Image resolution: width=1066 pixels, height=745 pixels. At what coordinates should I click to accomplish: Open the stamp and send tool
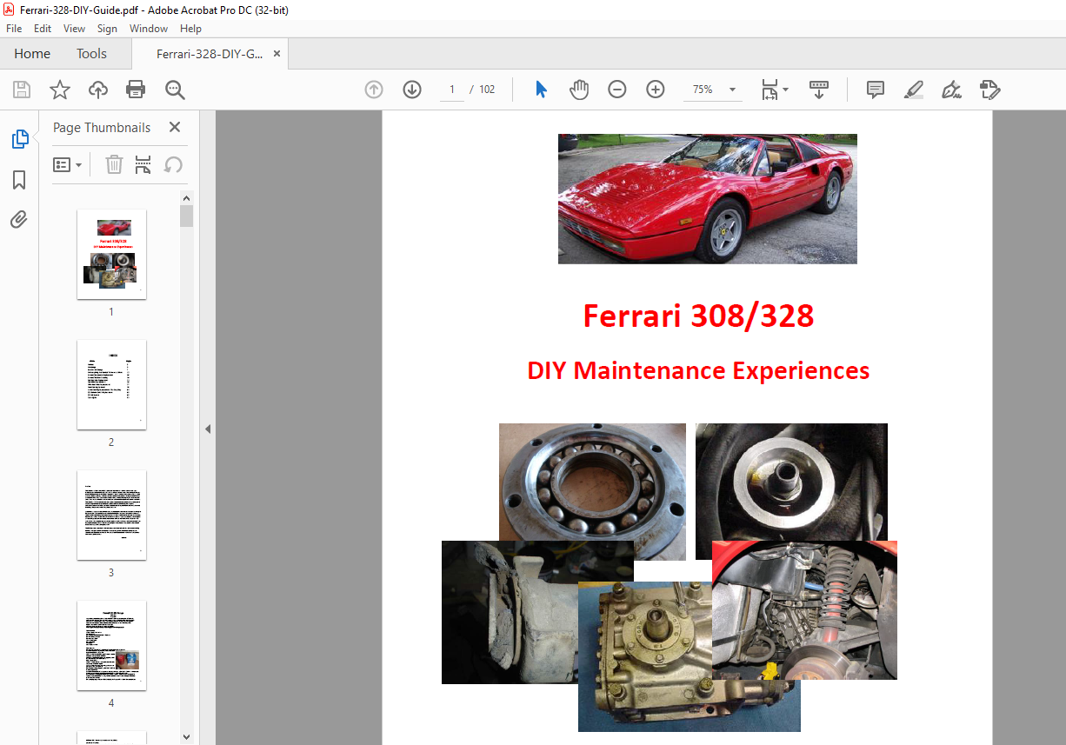pyautogui.click(x=990, y=90)
